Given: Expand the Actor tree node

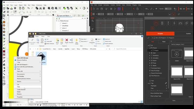Looking at the screenshot, I should (x=150, y=53).
